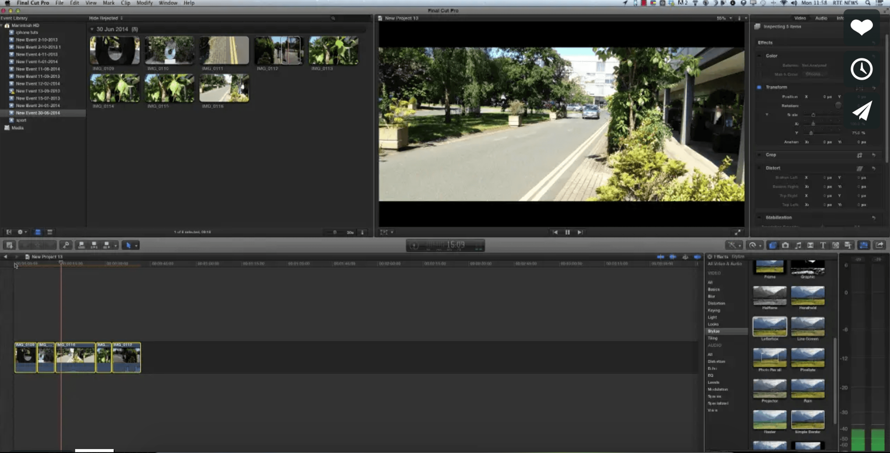This screenshot has width=890, height=453.
Task: Toggle the Balance color checkbox
Action: tap(759, 65)
